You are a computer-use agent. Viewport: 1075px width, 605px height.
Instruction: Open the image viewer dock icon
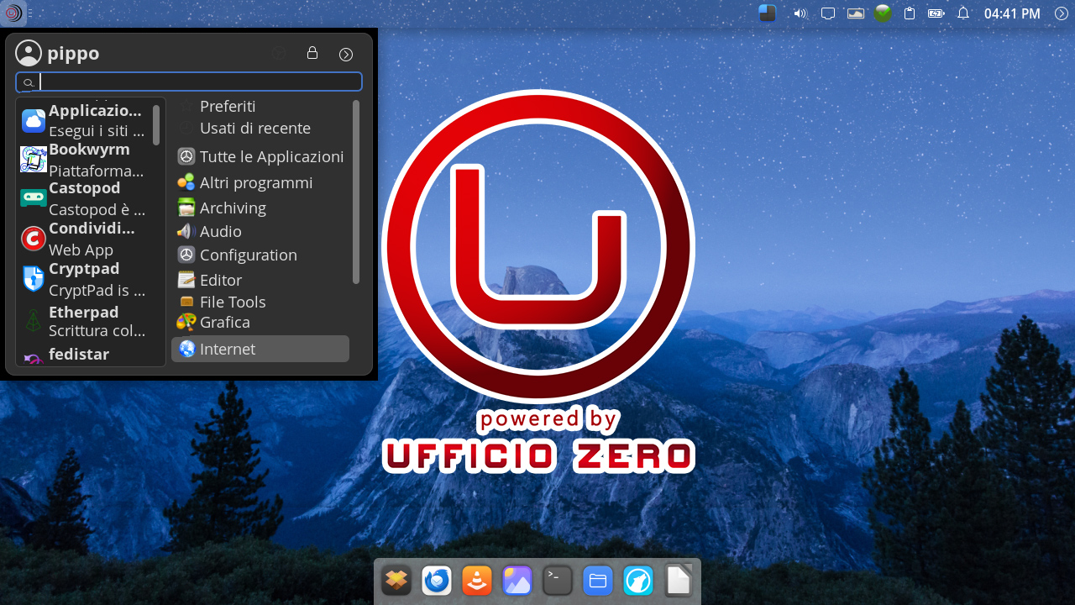(517, 581)
